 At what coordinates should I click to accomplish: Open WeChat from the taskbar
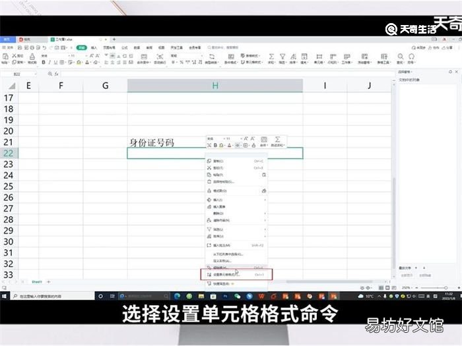tap(238, 296)
